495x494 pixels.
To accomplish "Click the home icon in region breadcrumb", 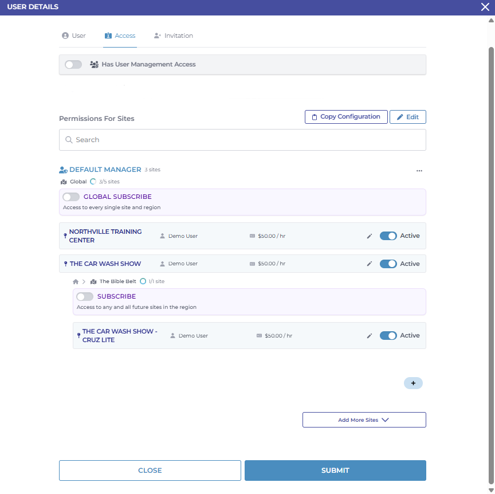I will pos(76,281).
